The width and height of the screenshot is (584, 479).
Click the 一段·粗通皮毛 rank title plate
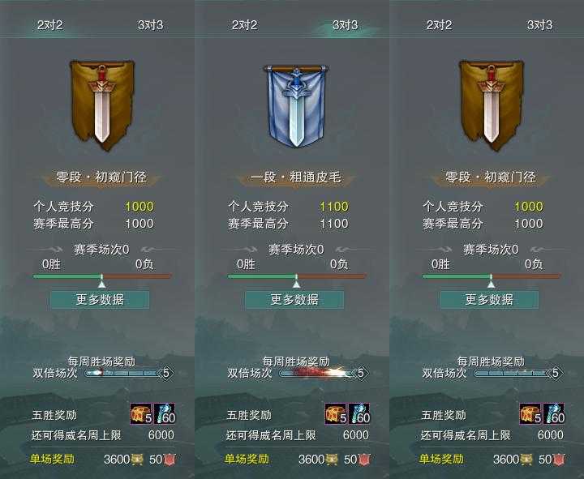(x=296, y=177)
